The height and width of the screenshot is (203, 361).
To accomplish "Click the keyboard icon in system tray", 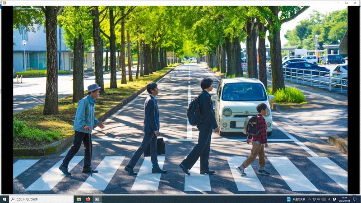I will coord(323,199).
